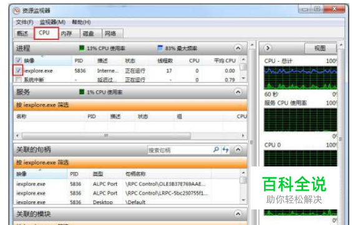Click the CPU 0 usage graph
This screenshot has width=355, height=225.
tap(300, 158)
